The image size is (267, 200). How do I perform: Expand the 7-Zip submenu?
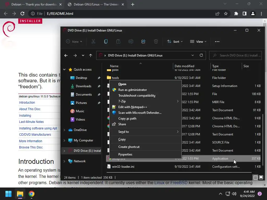click(145, 101)
